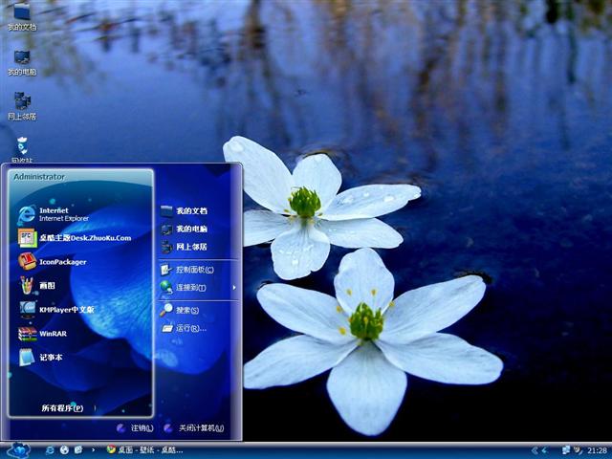612x459 pixels.
Task: Click 关闭计算机(U) shutdown button
Action: [x=195, y=428]
